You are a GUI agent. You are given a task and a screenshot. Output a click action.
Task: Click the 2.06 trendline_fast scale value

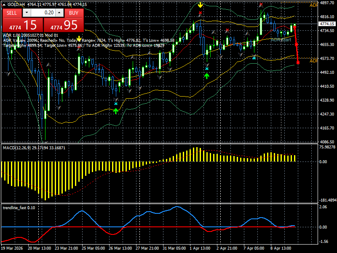(x=323, y=207)
